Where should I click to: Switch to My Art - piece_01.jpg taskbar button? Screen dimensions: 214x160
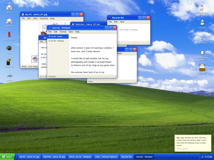pyautogui.click(x=29, y=157)
